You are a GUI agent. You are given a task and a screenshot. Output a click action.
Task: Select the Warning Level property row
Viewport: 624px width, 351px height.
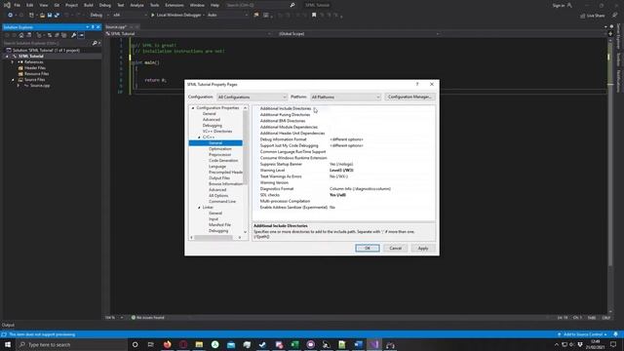click(343, 171)
